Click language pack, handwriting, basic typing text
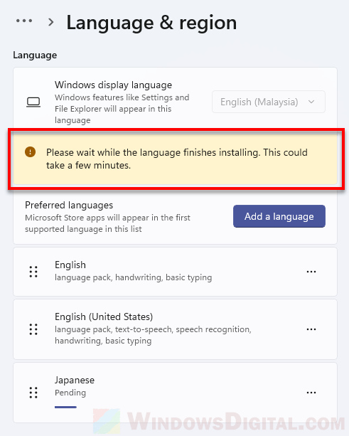 pos(134,277)
